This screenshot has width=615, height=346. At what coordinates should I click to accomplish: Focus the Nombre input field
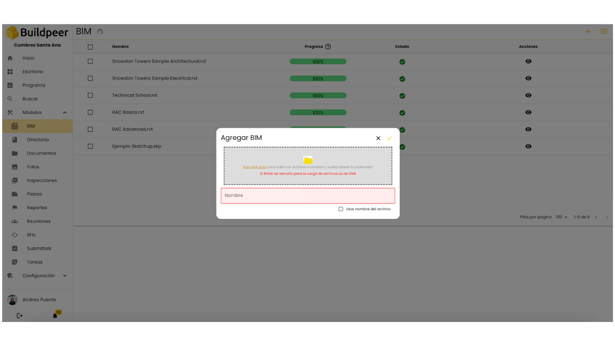pos(308,196)
